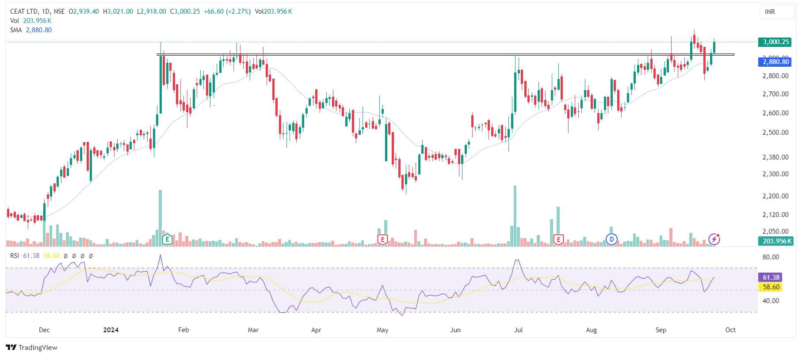Click the 2,500.00 price axis label
This screenshot has height=357, width=802.
(x=775, y=133)
